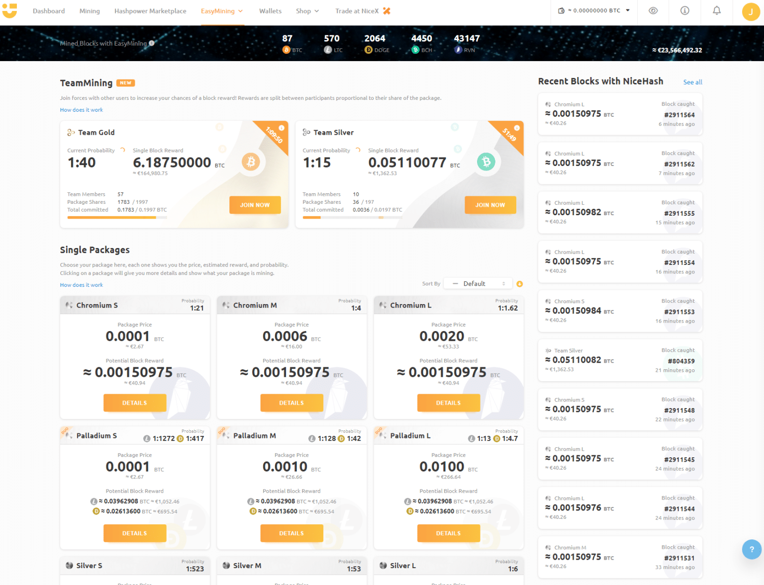Switch to the Hashpower Marketplace tab
The height and width of the screenshot is (585, 764).
pyautogui.click(x=150, y=11)
